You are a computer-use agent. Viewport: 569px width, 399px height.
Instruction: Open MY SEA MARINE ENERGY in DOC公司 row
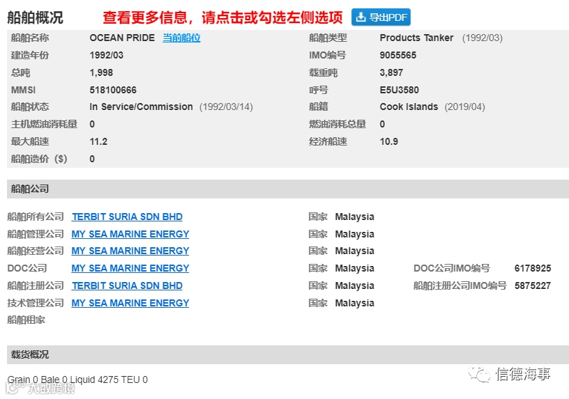click(x=130, y=268)
